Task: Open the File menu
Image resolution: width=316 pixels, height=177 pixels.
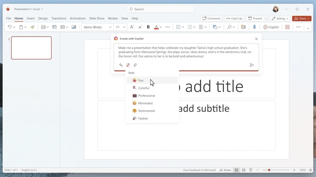Action: click(9, 18)
